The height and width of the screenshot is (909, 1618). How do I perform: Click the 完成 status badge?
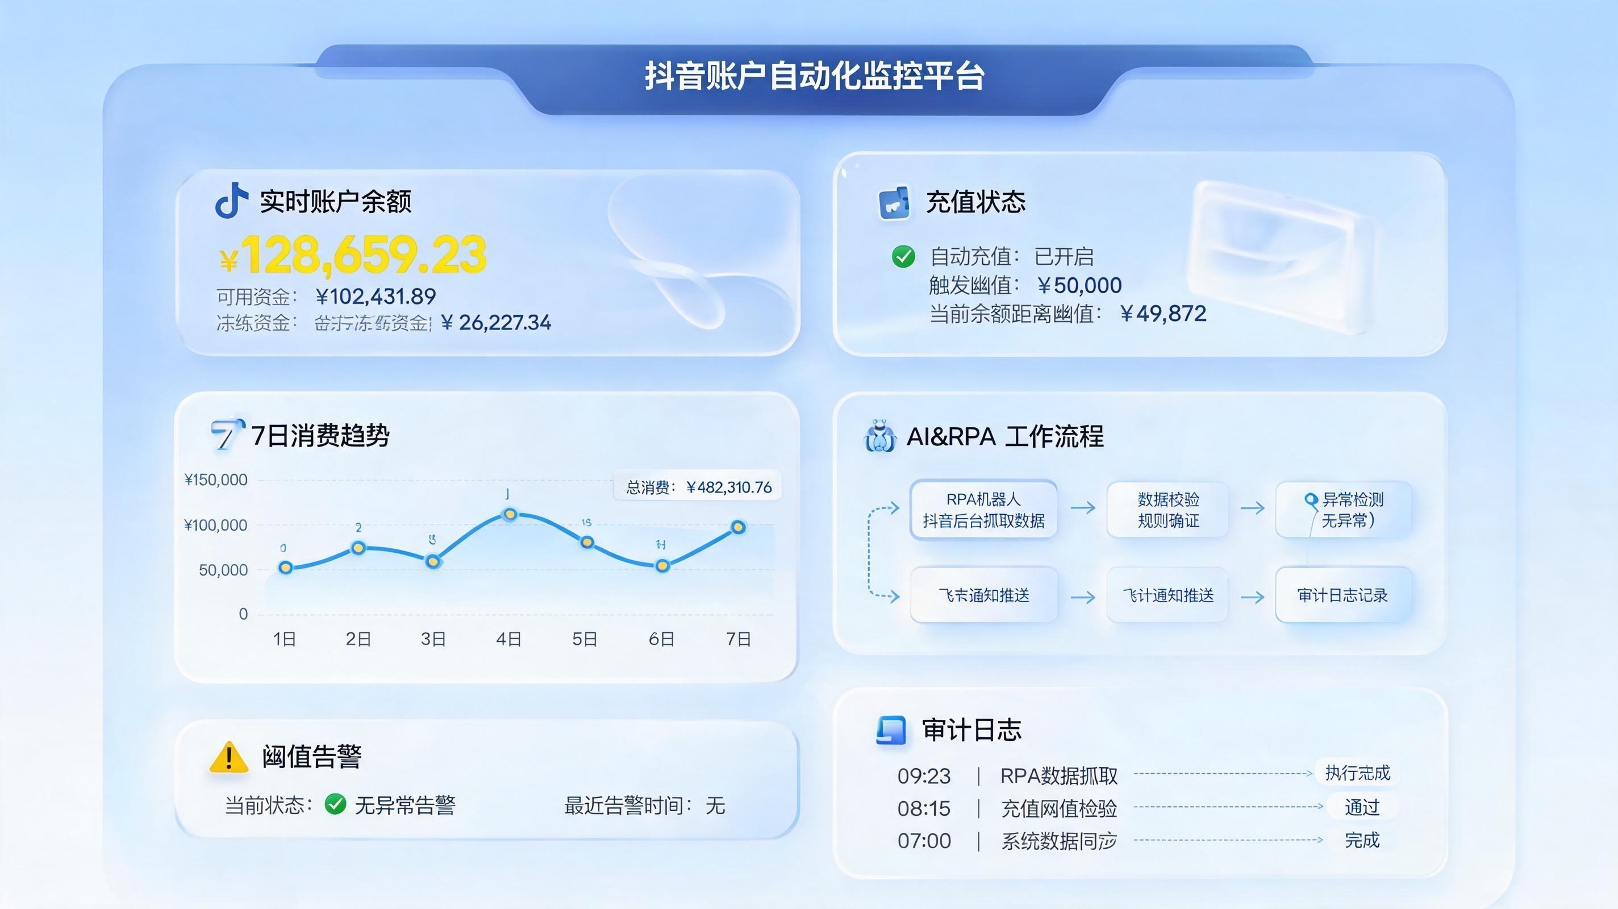[1362, 840]
